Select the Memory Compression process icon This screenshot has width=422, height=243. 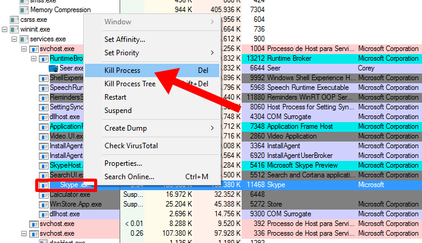(x=24, y=10)
